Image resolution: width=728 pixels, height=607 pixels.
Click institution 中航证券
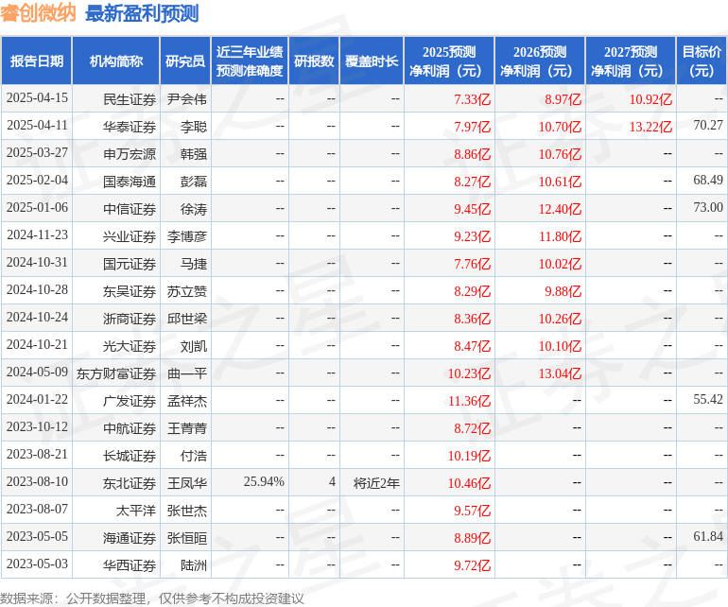(130, 428)
